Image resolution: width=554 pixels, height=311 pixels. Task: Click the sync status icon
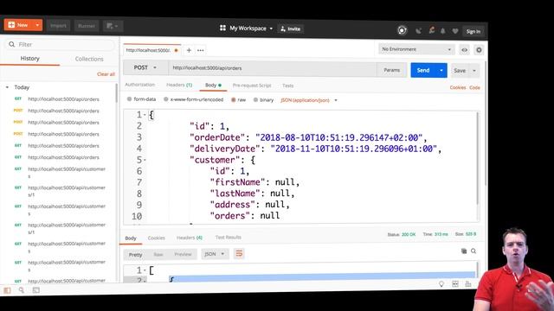click(x=402, y=30)
